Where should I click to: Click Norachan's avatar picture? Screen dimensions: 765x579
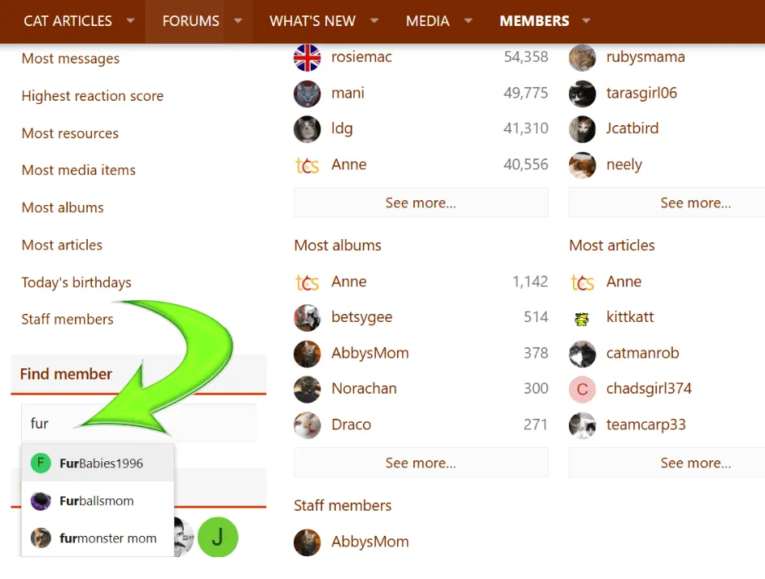[307, 389]
